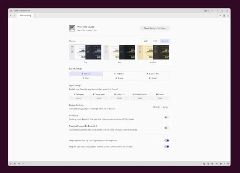Select Sublime Text base keymap
This screenshot has height=173, width=240.
153,74
